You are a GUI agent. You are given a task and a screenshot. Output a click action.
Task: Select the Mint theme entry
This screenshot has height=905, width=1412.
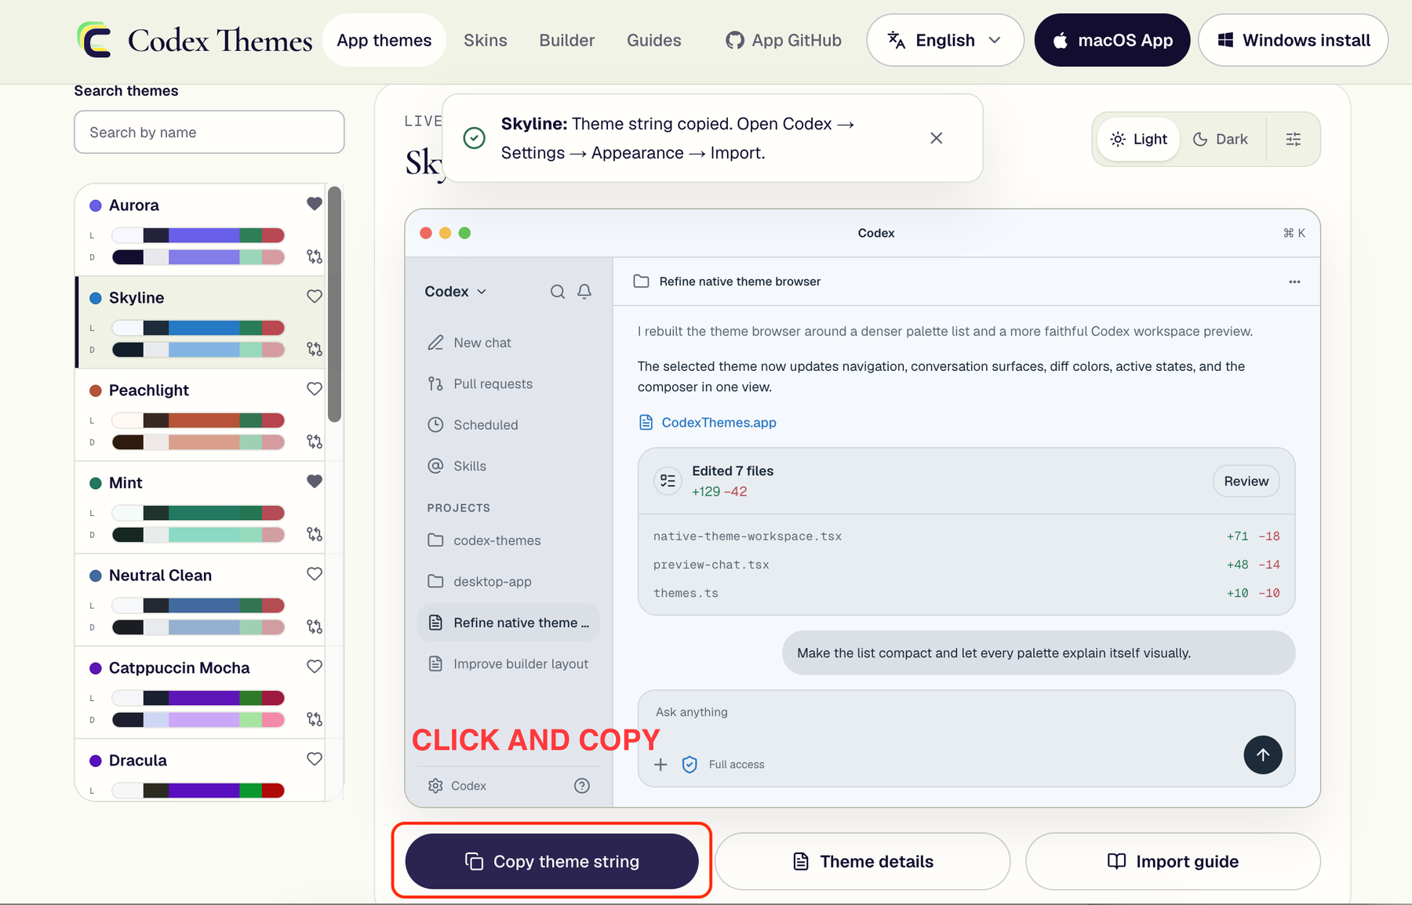point(200,507)
